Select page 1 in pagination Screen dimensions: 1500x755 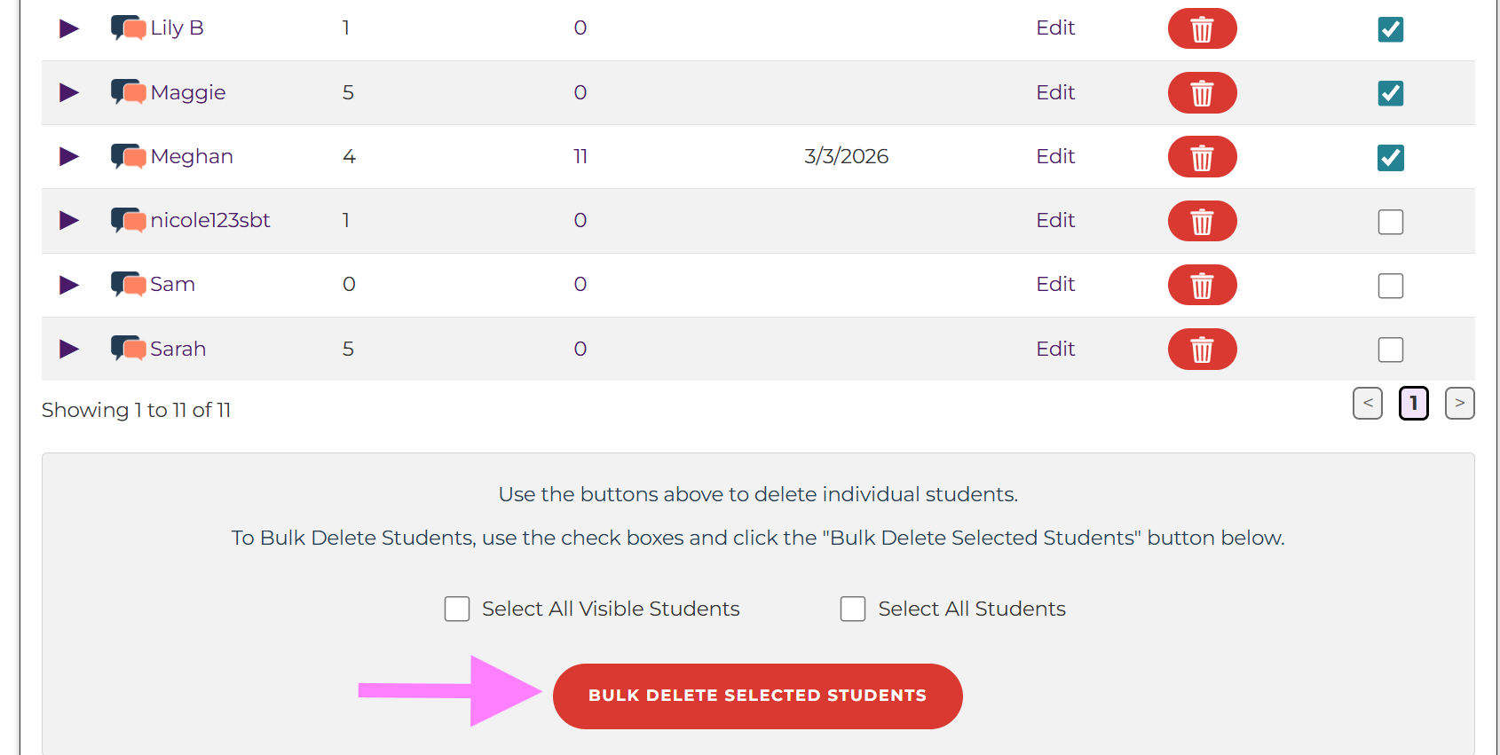(1413, 403)
